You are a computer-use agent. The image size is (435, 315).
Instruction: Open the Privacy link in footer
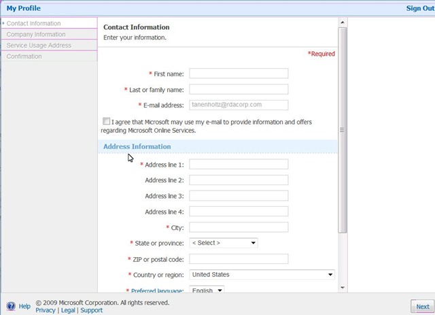46,310
